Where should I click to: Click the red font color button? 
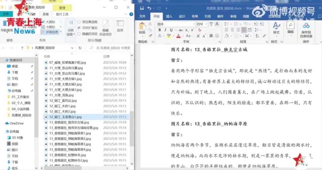(x=178, y=36)
